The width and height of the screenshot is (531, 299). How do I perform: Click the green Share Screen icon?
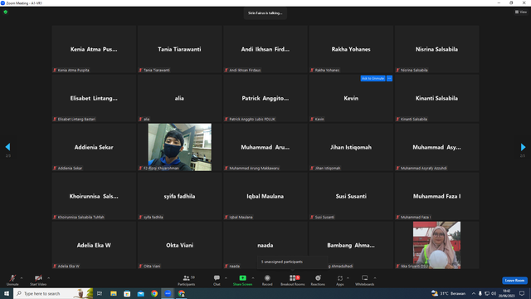(x=242, y=278)
